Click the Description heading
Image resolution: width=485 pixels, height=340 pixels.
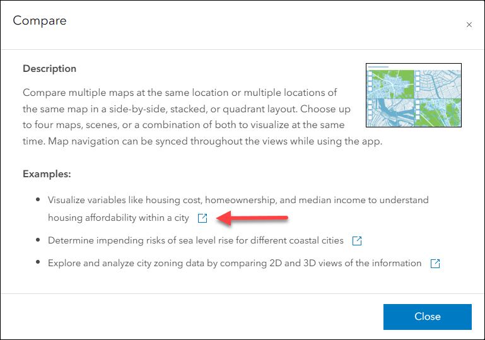tap(49, 68)
